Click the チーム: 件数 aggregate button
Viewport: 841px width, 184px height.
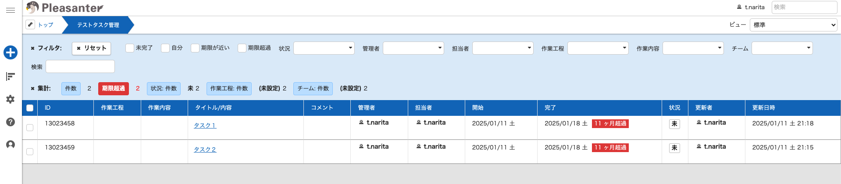313,88
